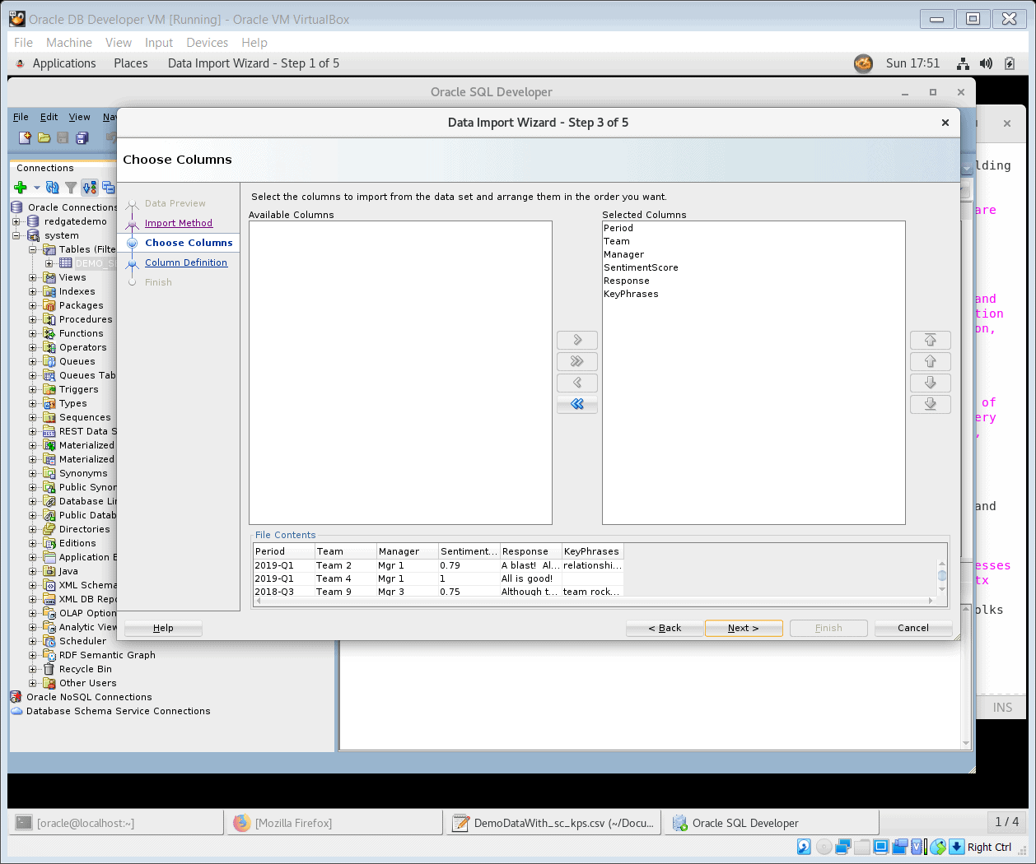Click the double right arrow add-all button
This screenshot has width=1036, height=864.
[577, 361]
